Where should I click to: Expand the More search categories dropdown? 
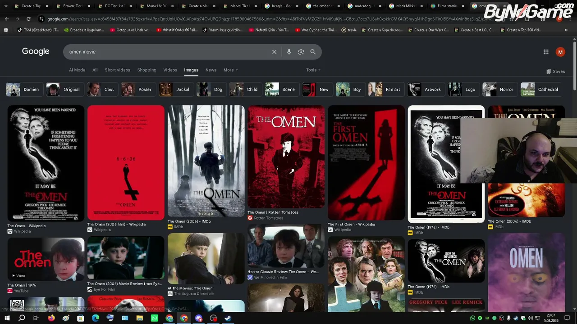(x=230, y=70)
